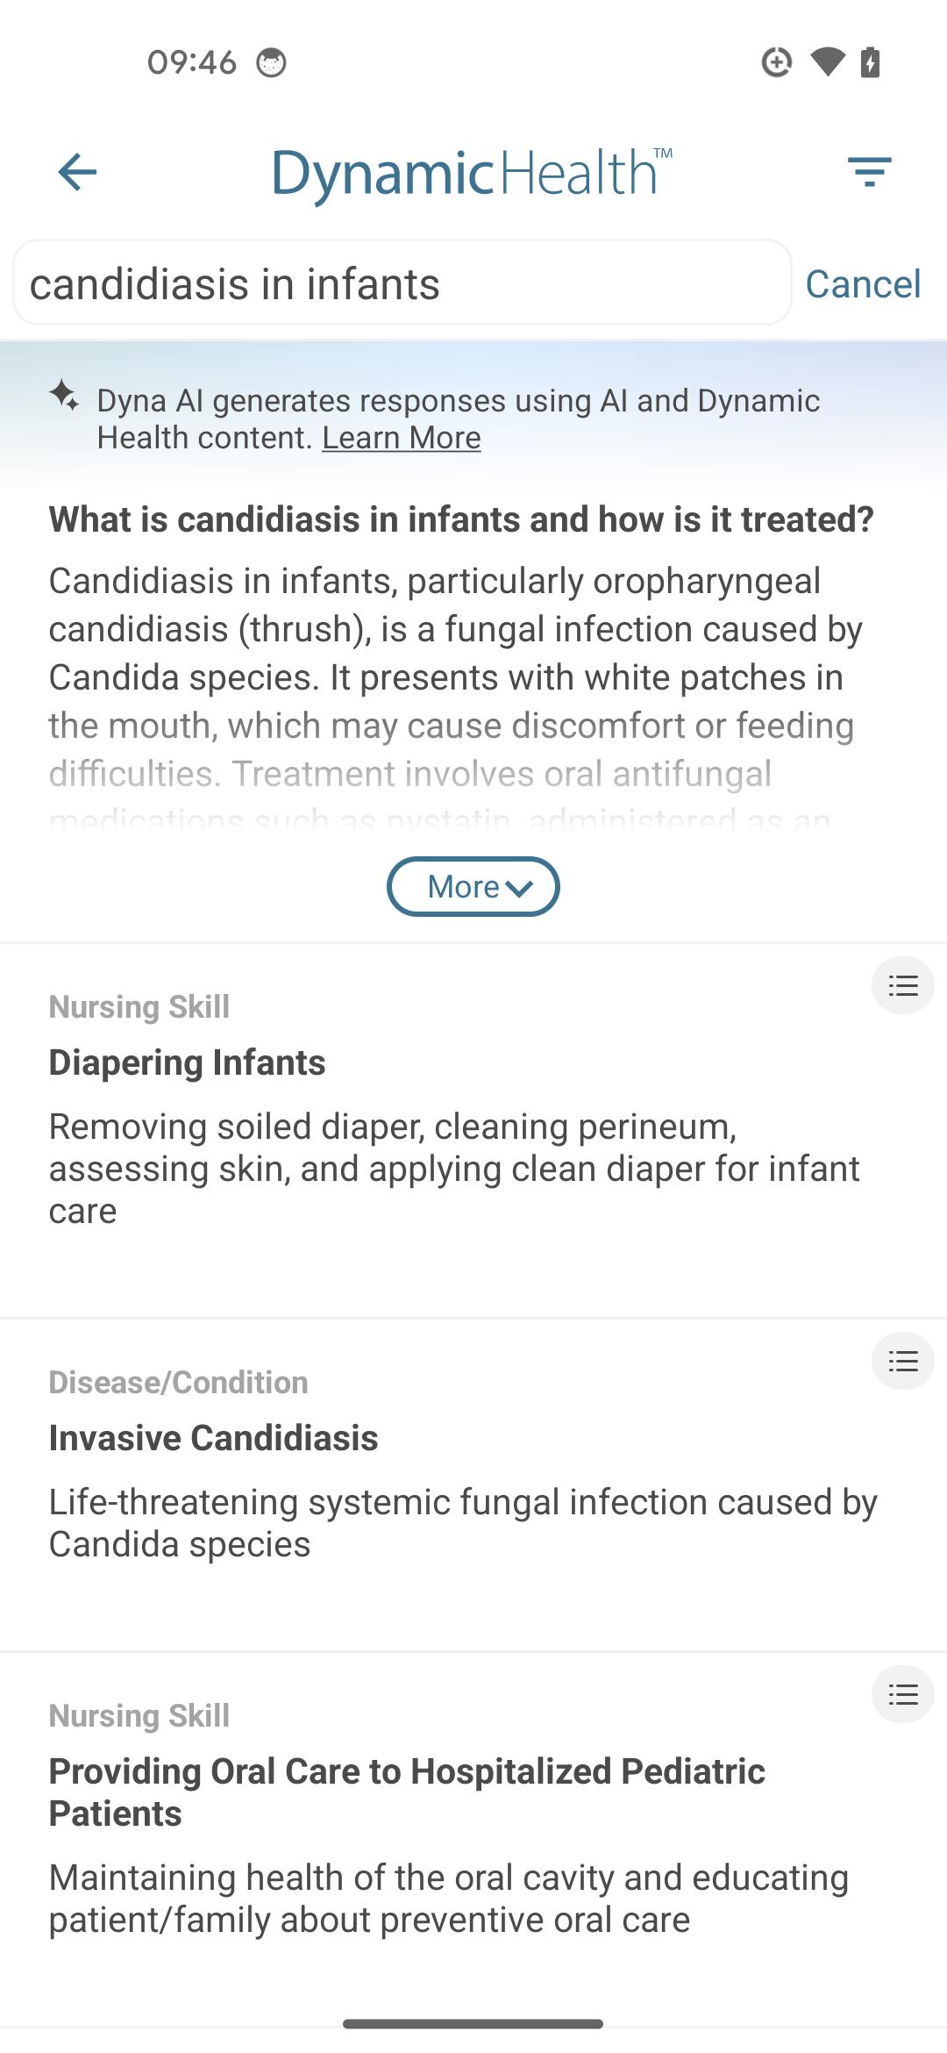947x2053 pixels.
Task: Click the Learn More link
Action: [x=401, y=438]
